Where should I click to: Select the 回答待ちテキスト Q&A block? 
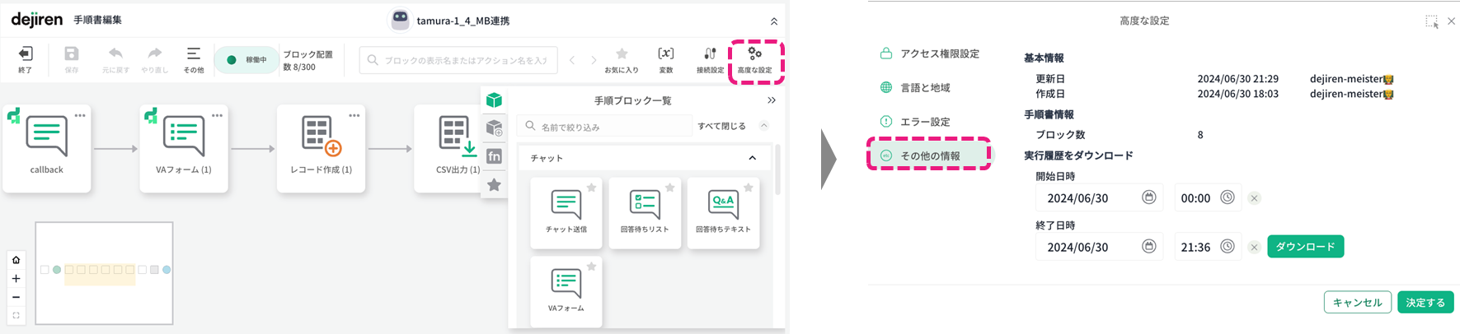tap(723, 204)
